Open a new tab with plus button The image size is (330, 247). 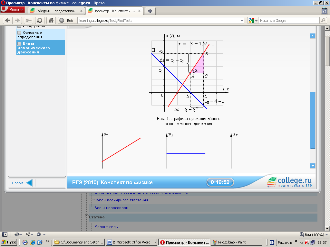pyautogui.click(x=150, y=11)
